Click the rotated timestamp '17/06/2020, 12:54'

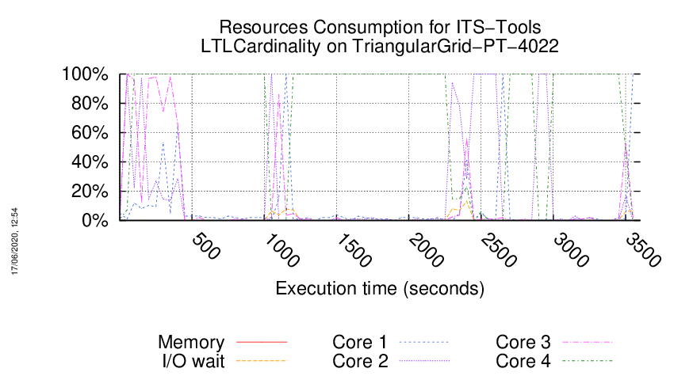pyautogui.click(x=14, y=241)
